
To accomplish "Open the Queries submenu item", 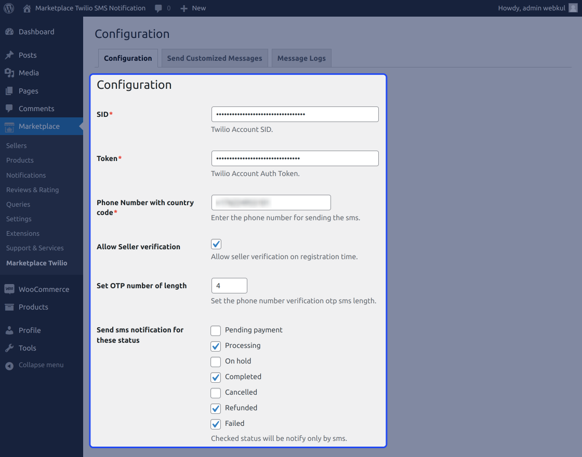I will click(x=18, y=205).
